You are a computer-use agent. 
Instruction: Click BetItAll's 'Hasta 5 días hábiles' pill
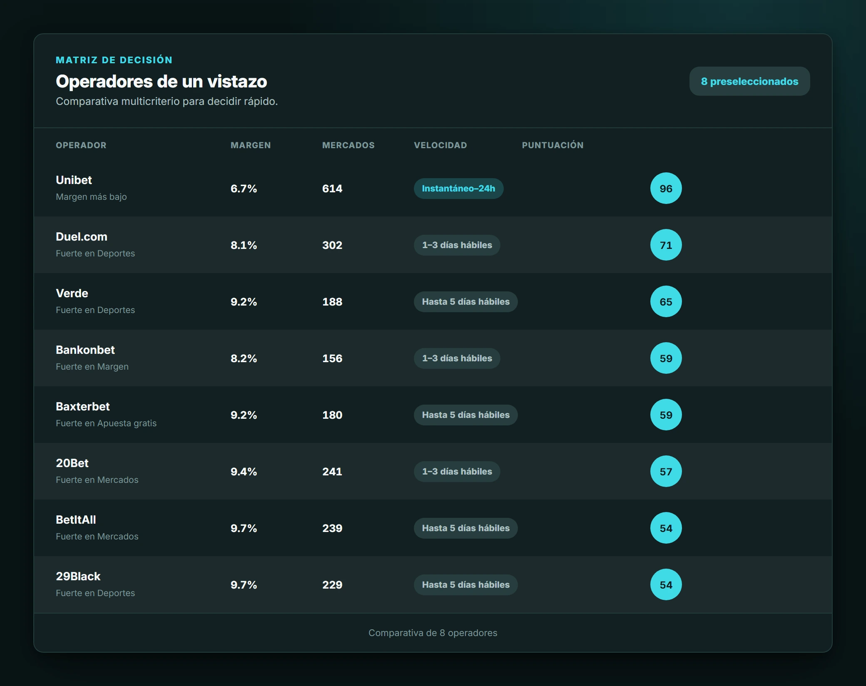(465, 528)
